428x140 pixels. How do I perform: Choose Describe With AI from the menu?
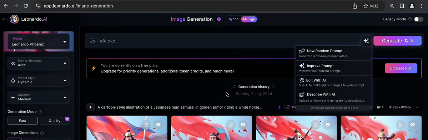tap(333, 97)
